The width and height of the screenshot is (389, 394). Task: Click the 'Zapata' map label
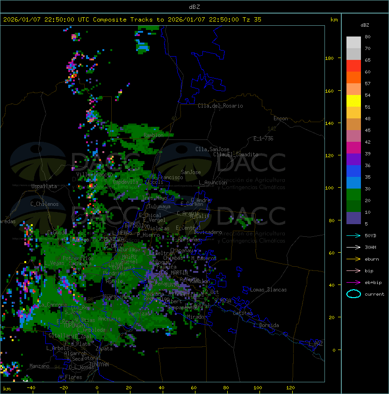click(x=104, y=349)
